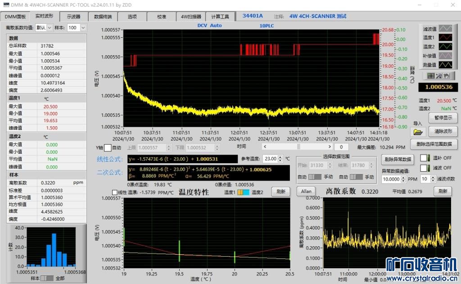Adjust the 开始 31330 range stepper
Screen dimensions: 461x284
(330, 165)
